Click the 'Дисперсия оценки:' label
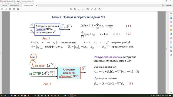 tap(106, 78)
